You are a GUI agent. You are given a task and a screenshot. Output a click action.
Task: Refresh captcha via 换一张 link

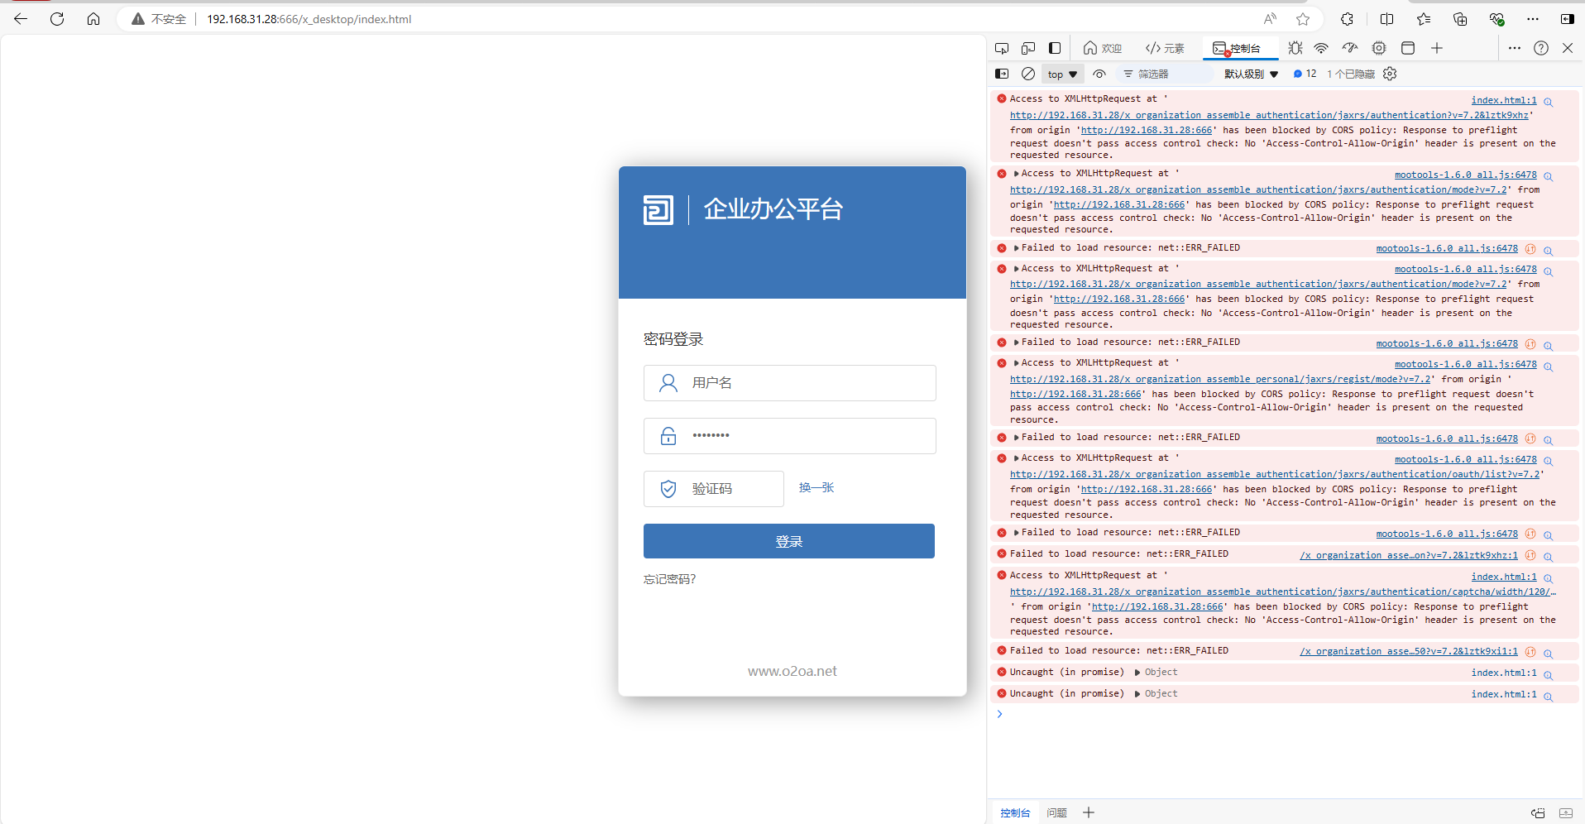coord(816,488)
